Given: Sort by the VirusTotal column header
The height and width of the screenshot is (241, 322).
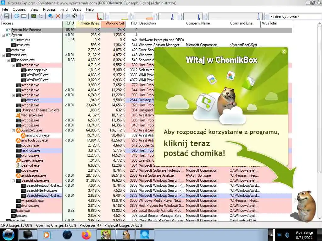Looking at the screenshot, I should click(x=276, y=23).
